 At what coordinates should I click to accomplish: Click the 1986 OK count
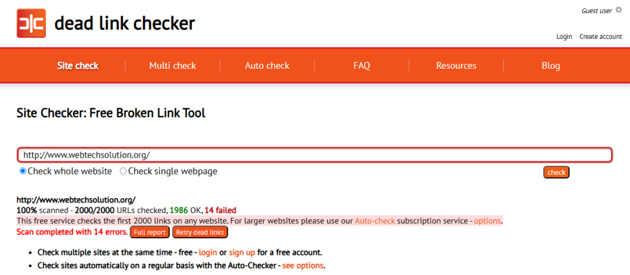tap(185, 210)
